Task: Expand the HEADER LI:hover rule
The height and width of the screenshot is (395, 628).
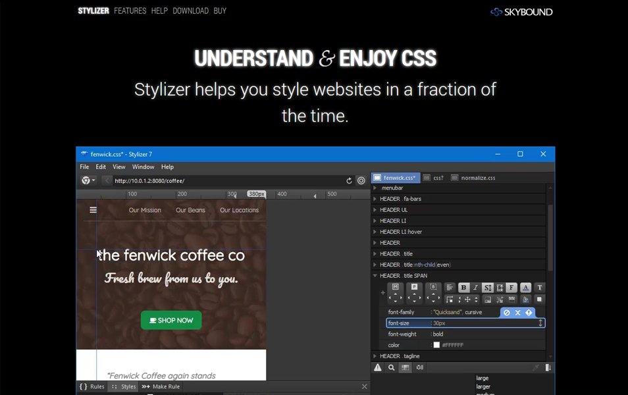Action: tap(375, 232)
